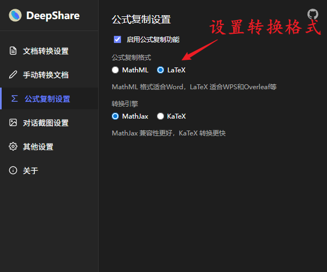This screenshot has width=327, height=272.
Task: Click the 公式复制设置 page heading
Action: coord(141,20)
